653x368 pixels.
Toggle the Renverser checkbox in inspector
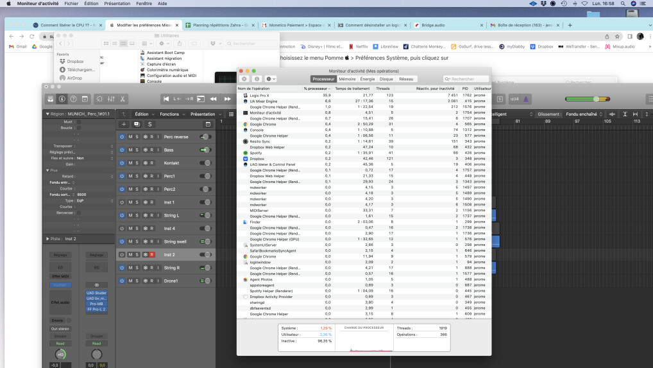click(x=79, y=213)
